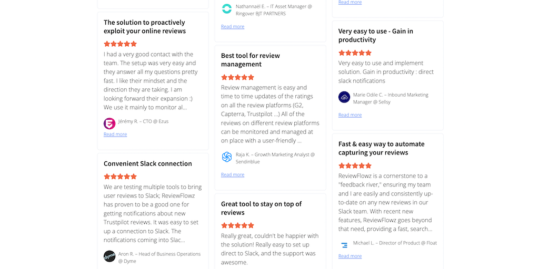Click the stars under "Fast & easy way to automate" review

point(355,165)
